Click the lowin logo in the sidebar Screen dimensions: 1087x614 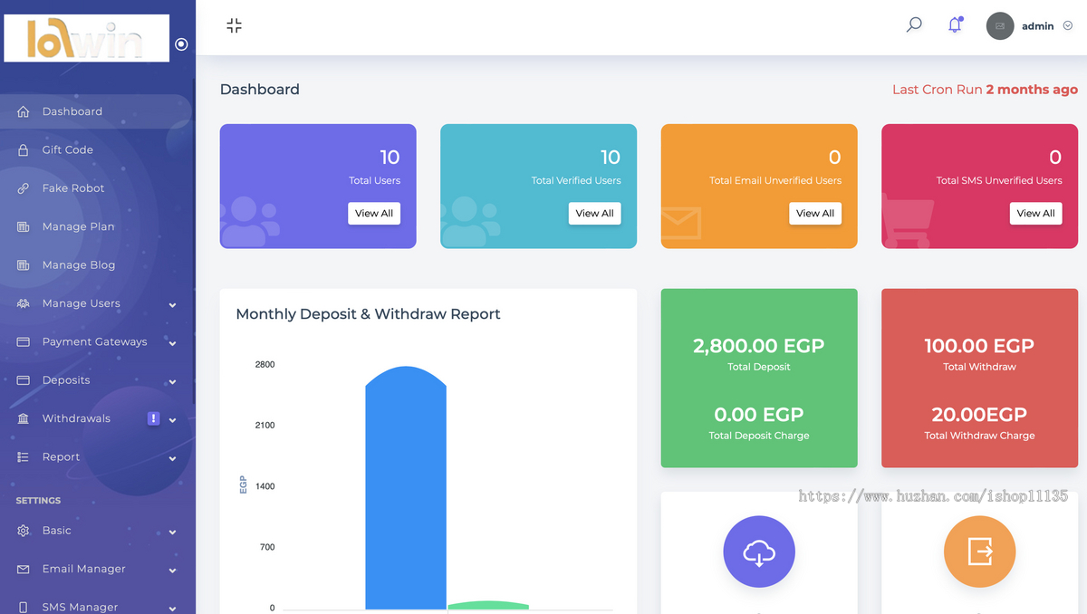click(x=87, y=38)
